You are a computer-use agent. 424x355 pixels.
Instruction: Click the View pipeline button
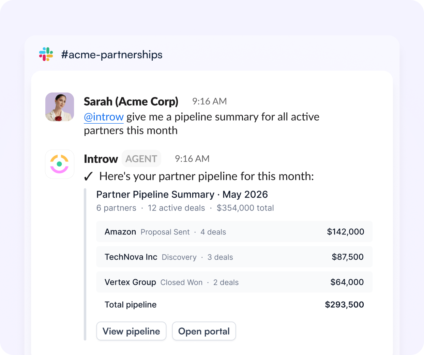[x=131, y=331]
